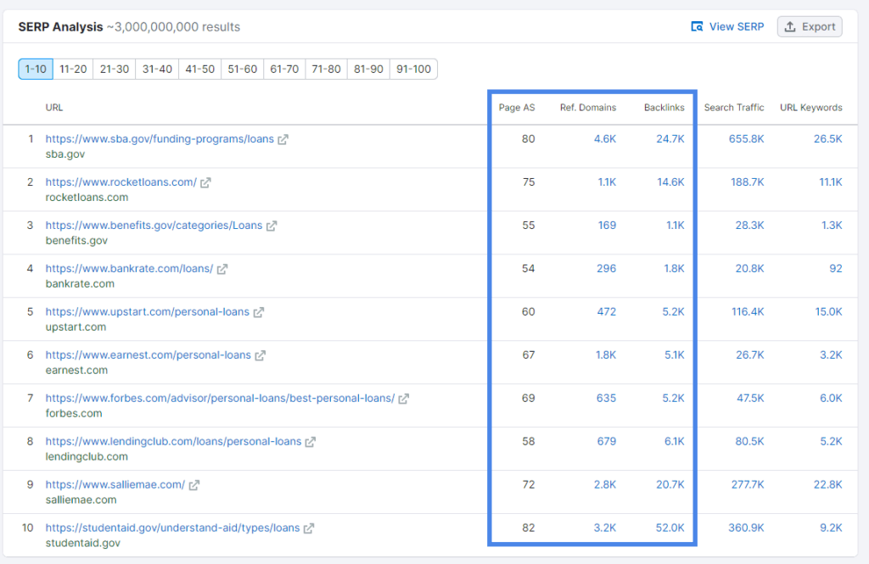The image size is (869, 564).
Task: Click the 1.8K referring domains for earnest.com
Action: [606, 355]
